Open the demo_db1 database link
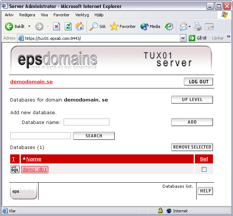 35,169
